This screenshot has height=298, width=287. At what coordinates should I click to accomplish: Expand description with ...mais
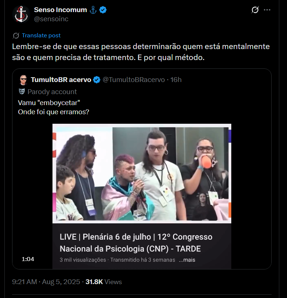pyautogui.click(x=187, y=260)
